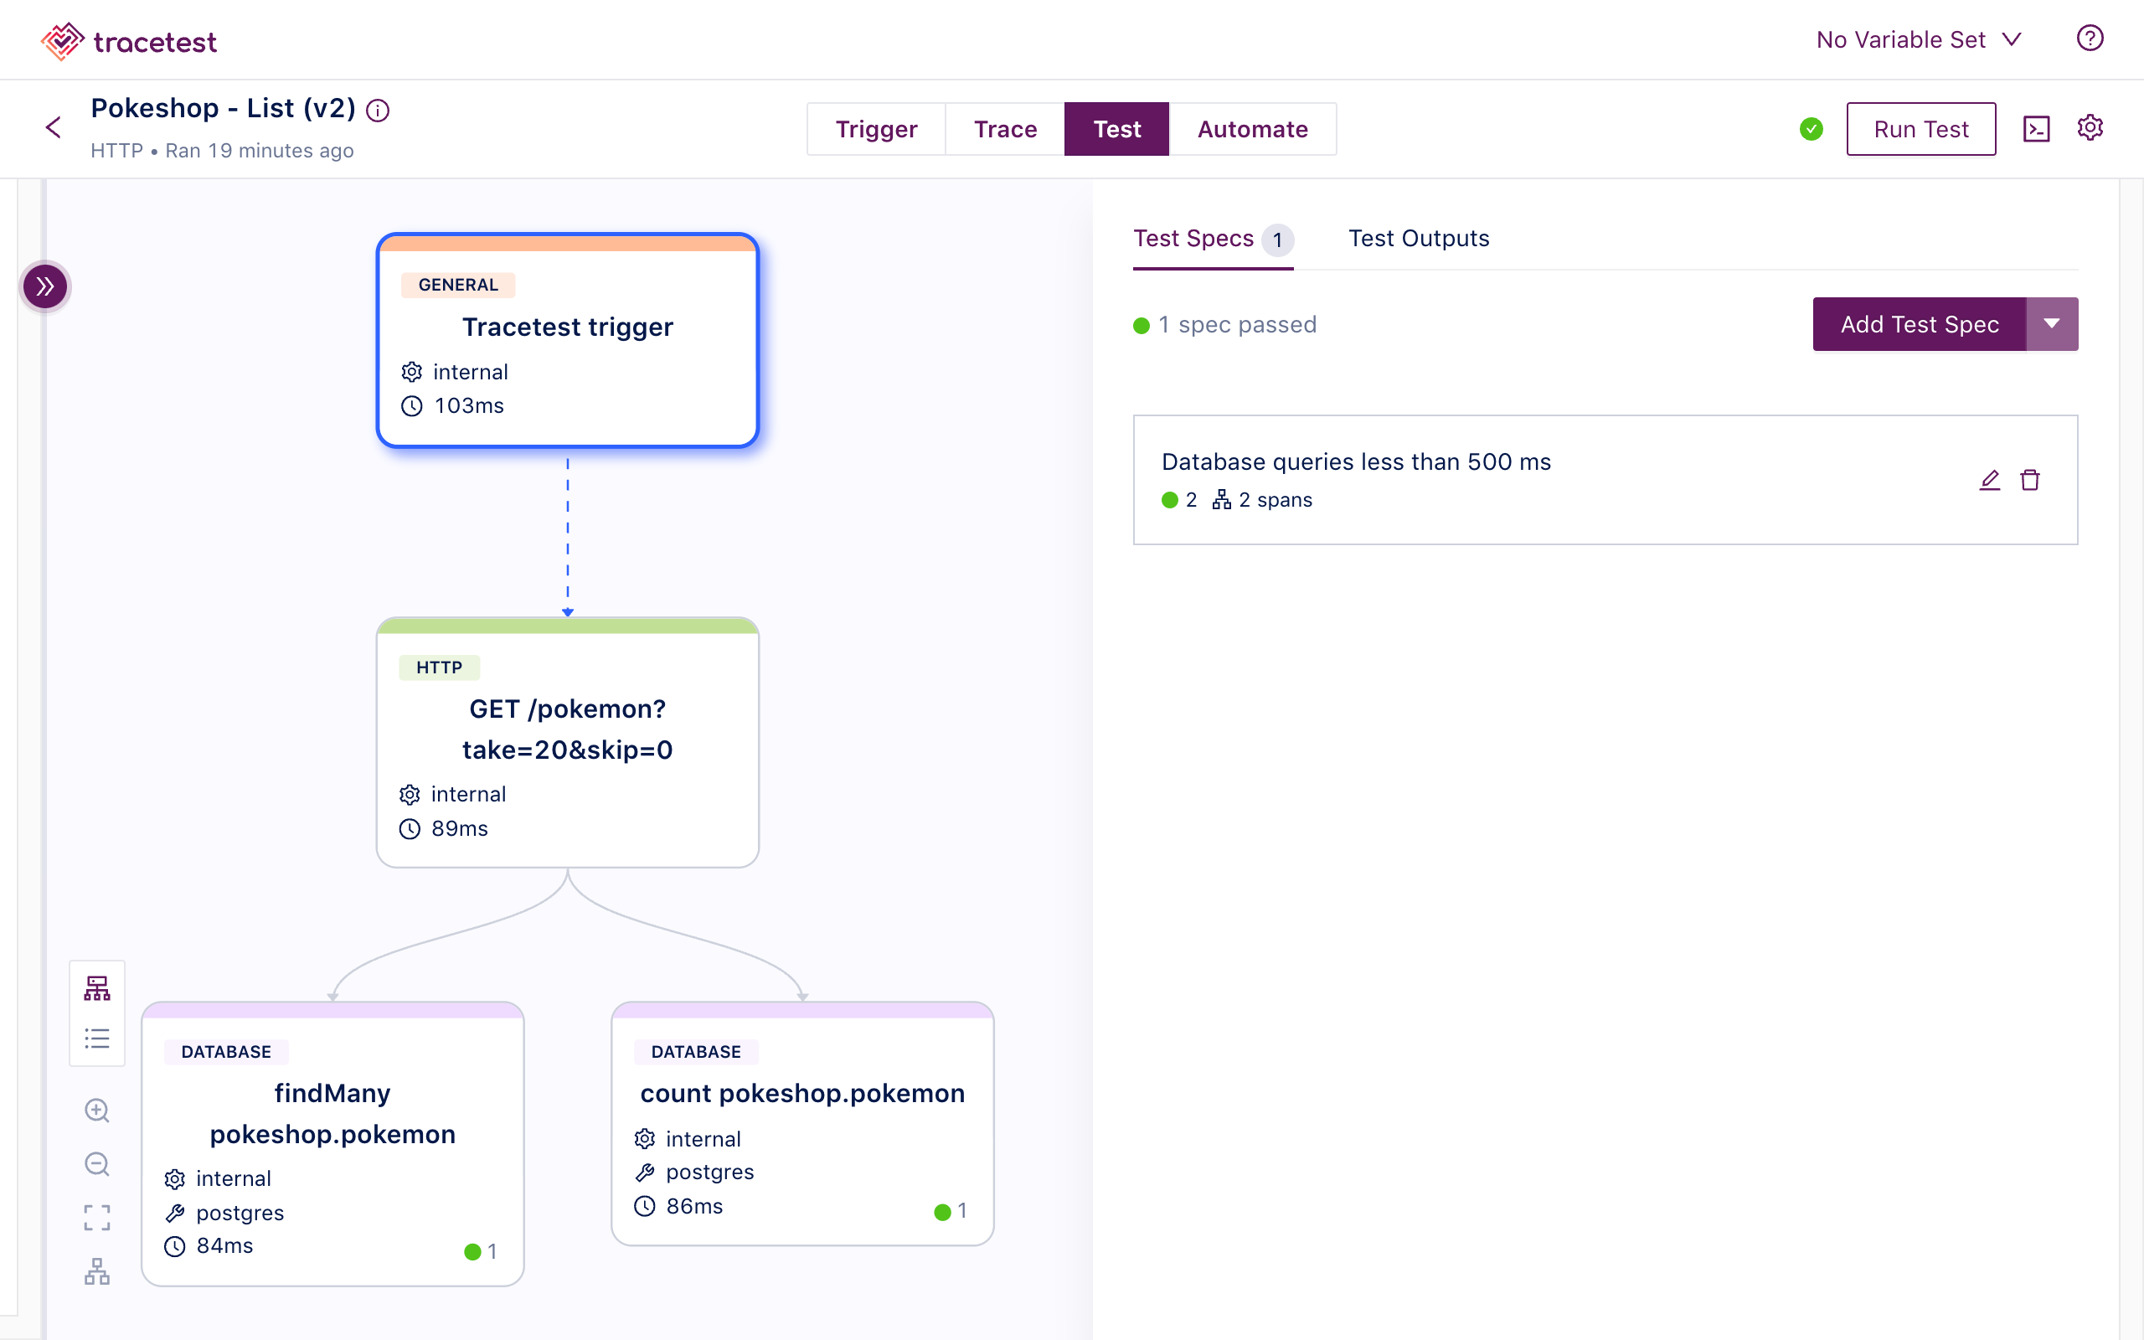
Task: Select the findMany pokeshop.pokemon database node
Action: (x=332, y=1143)
